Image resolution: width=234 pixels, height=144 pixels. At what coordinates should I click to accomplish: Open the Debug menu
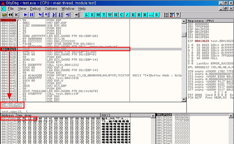click(35, 9)
